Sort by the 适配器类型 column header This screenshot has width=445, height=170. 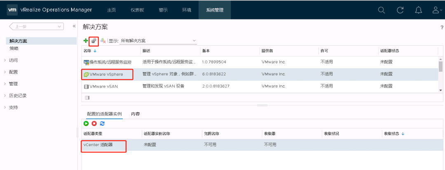point(111,133)
